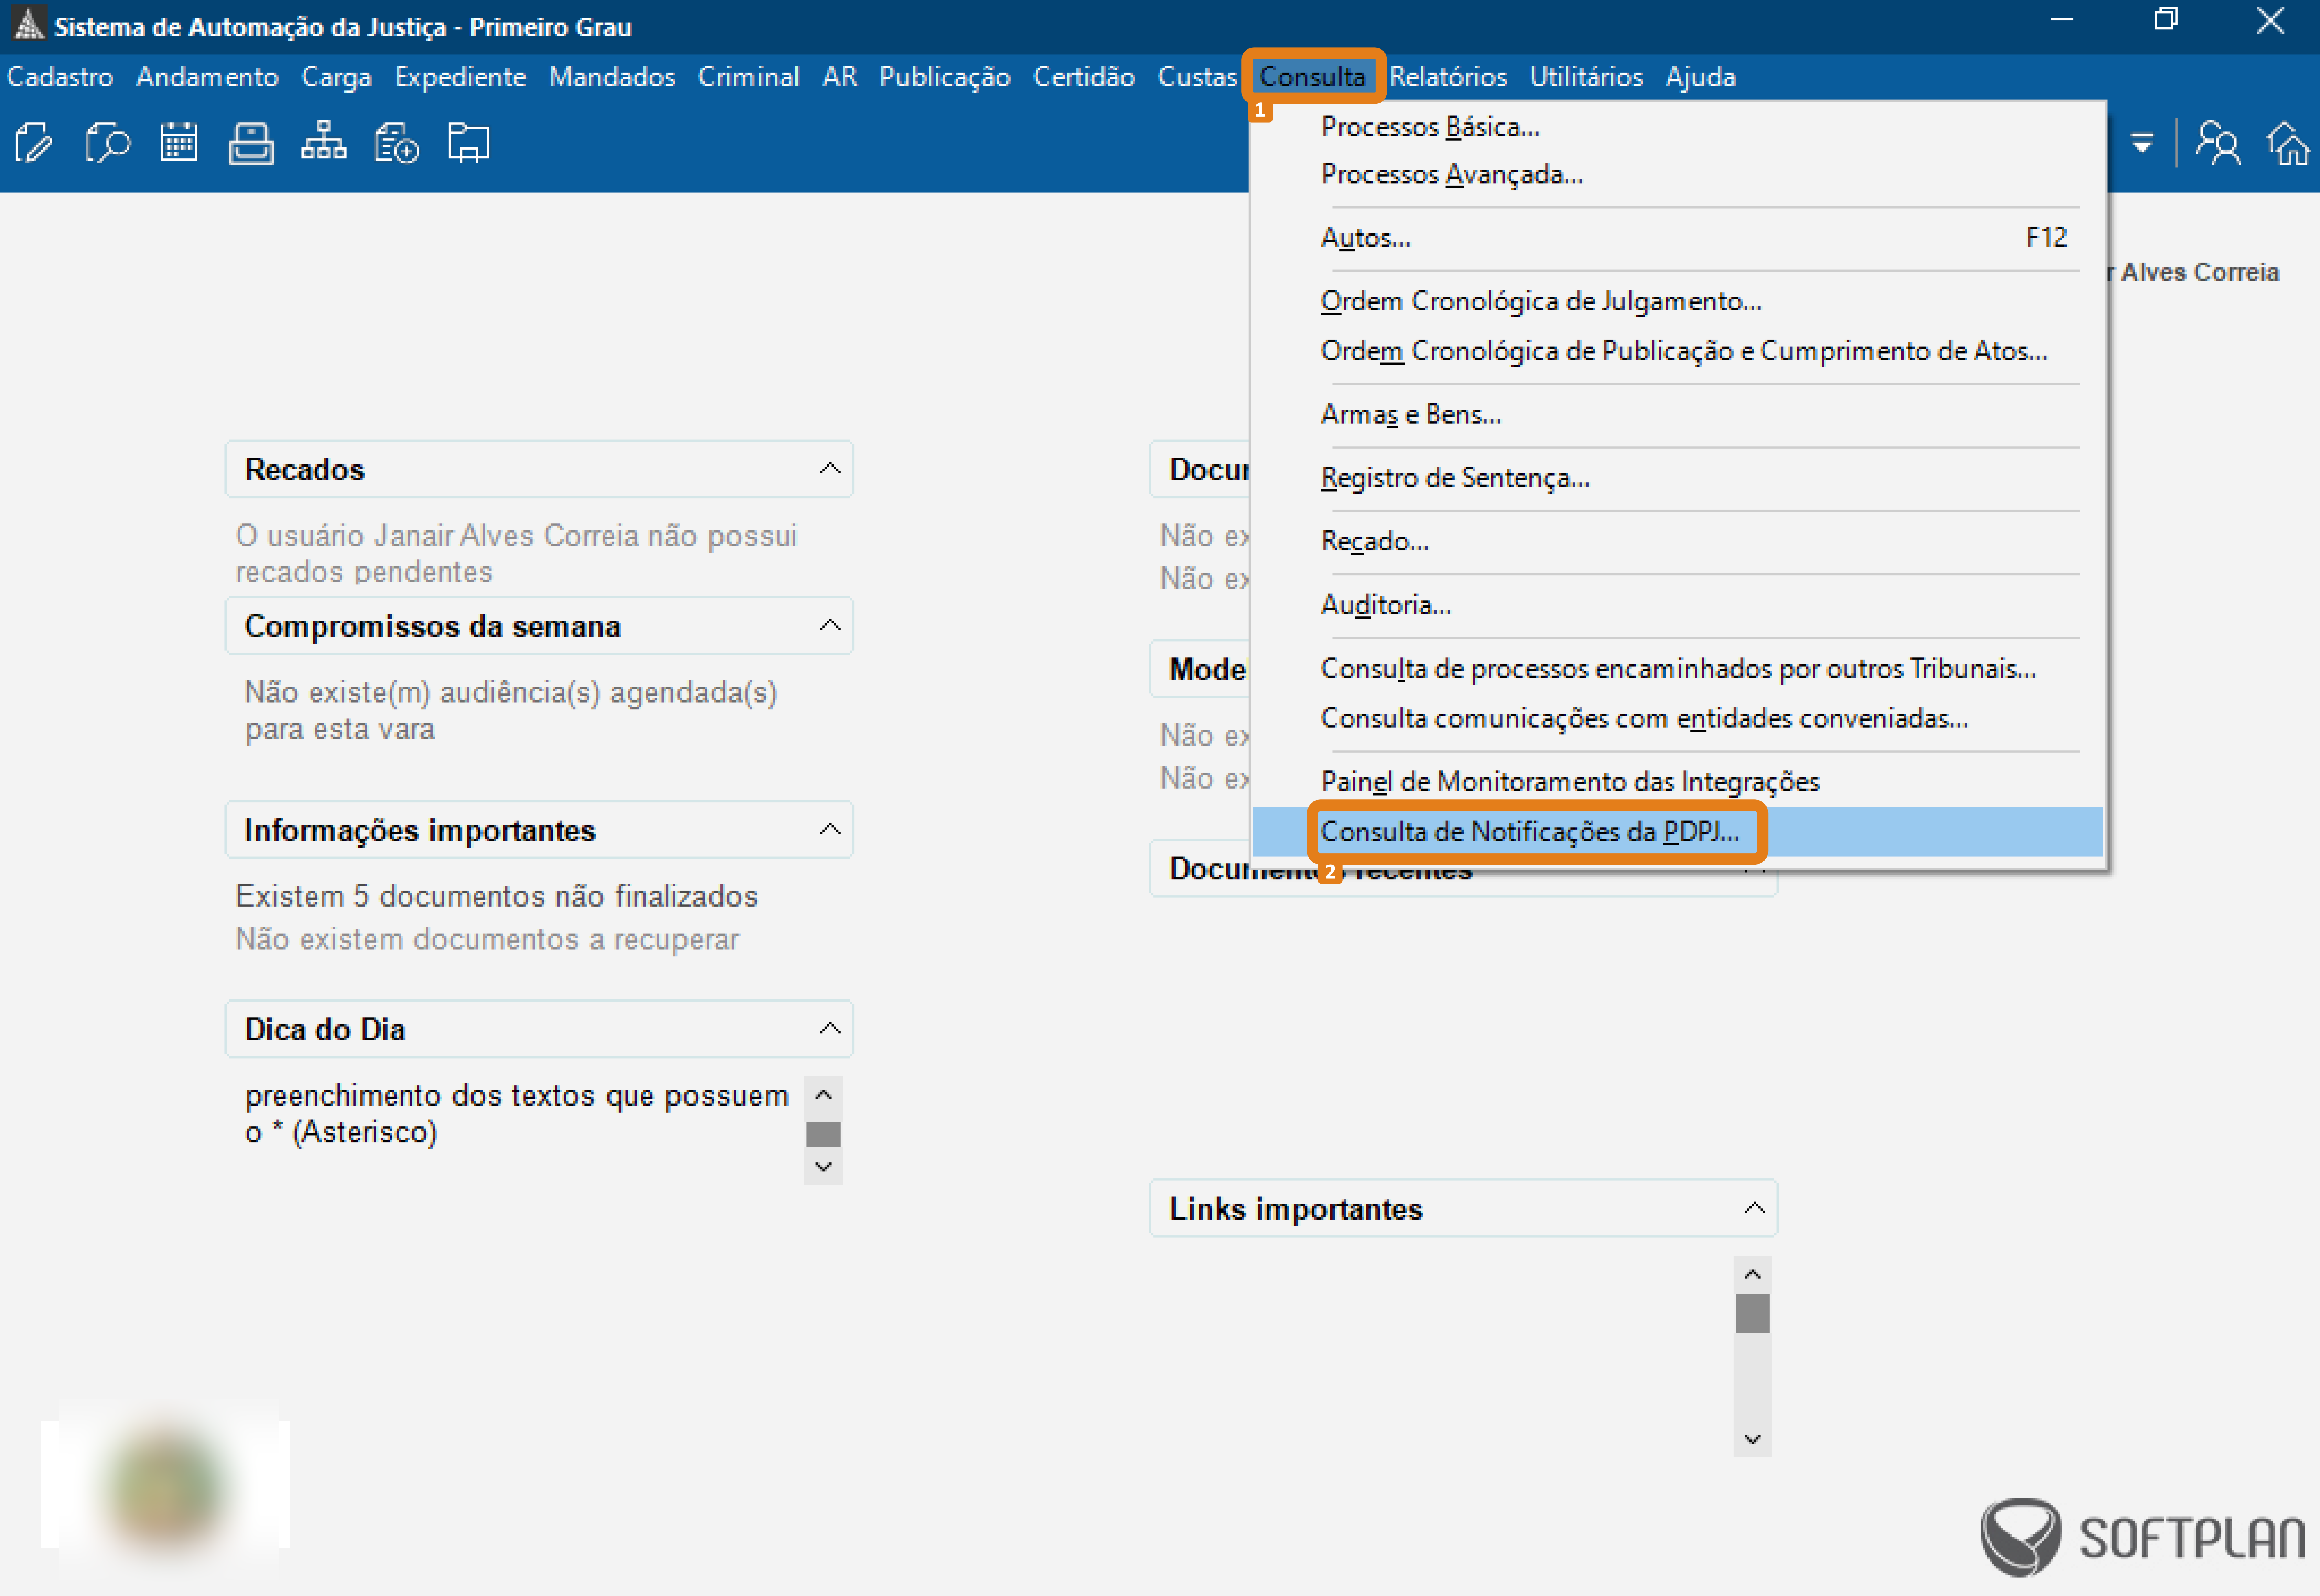Click the printer toolbar icon

point(251,144)
